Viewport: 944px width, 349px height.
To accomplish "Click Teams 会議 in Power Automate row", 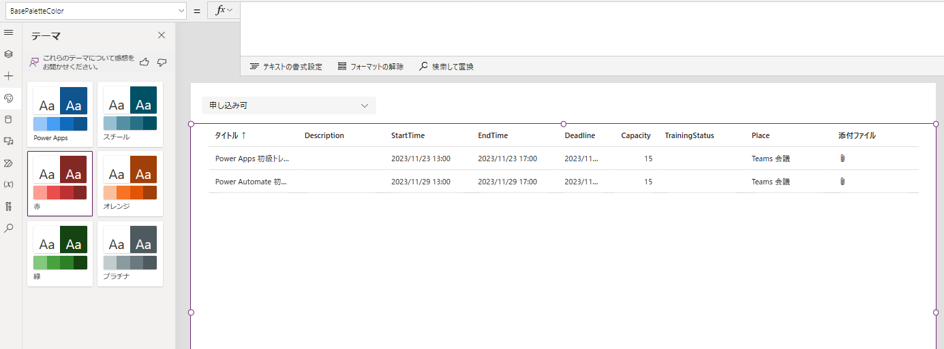I will 771,182.
